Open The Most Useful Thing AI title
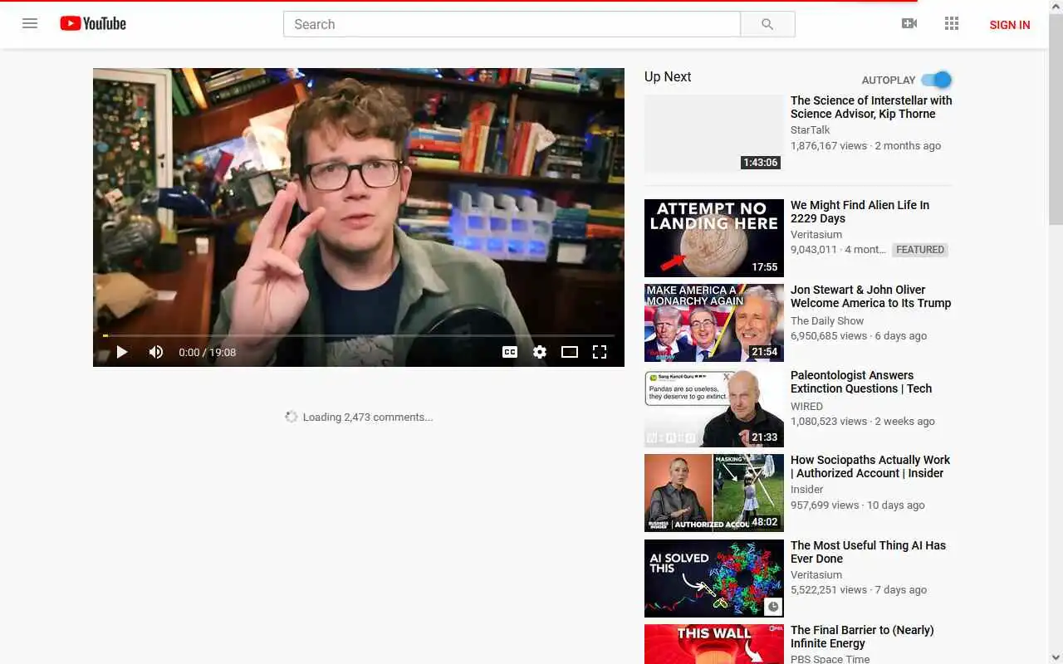 point(868,552)
